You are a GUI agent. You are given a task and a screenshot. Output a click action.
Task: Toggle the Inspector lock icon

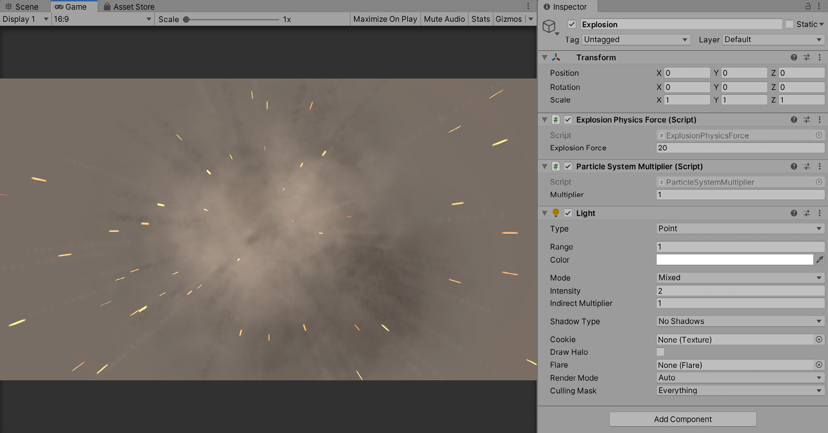pos(808,6)
